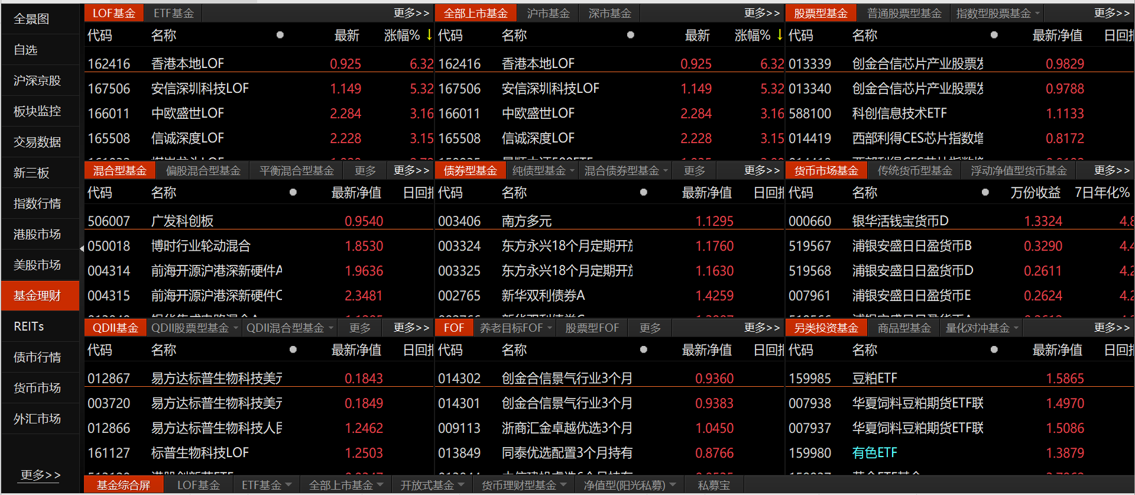1135x495 pixels.
Task: Go to 自选 in the sidebar
Action: [40, 50]
